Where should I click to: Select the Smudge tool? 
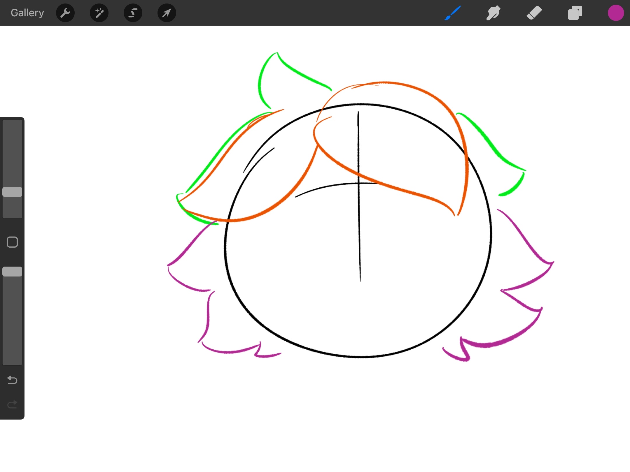click(x=493, y=13)
